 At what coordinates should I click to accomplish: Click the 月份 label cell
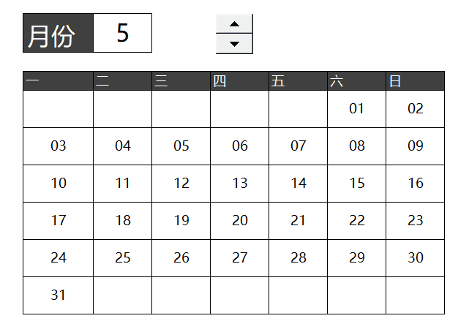[x=59, y=33]
